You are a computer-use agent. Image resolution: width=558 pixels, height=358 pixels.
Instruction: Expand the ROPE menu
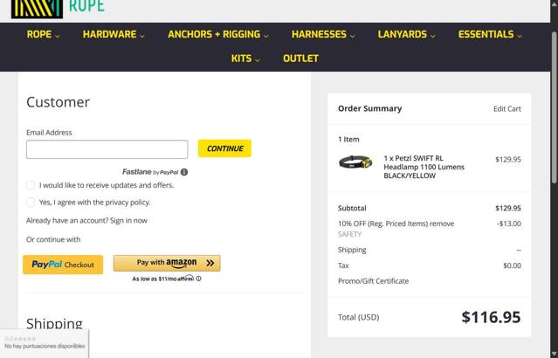43,35
